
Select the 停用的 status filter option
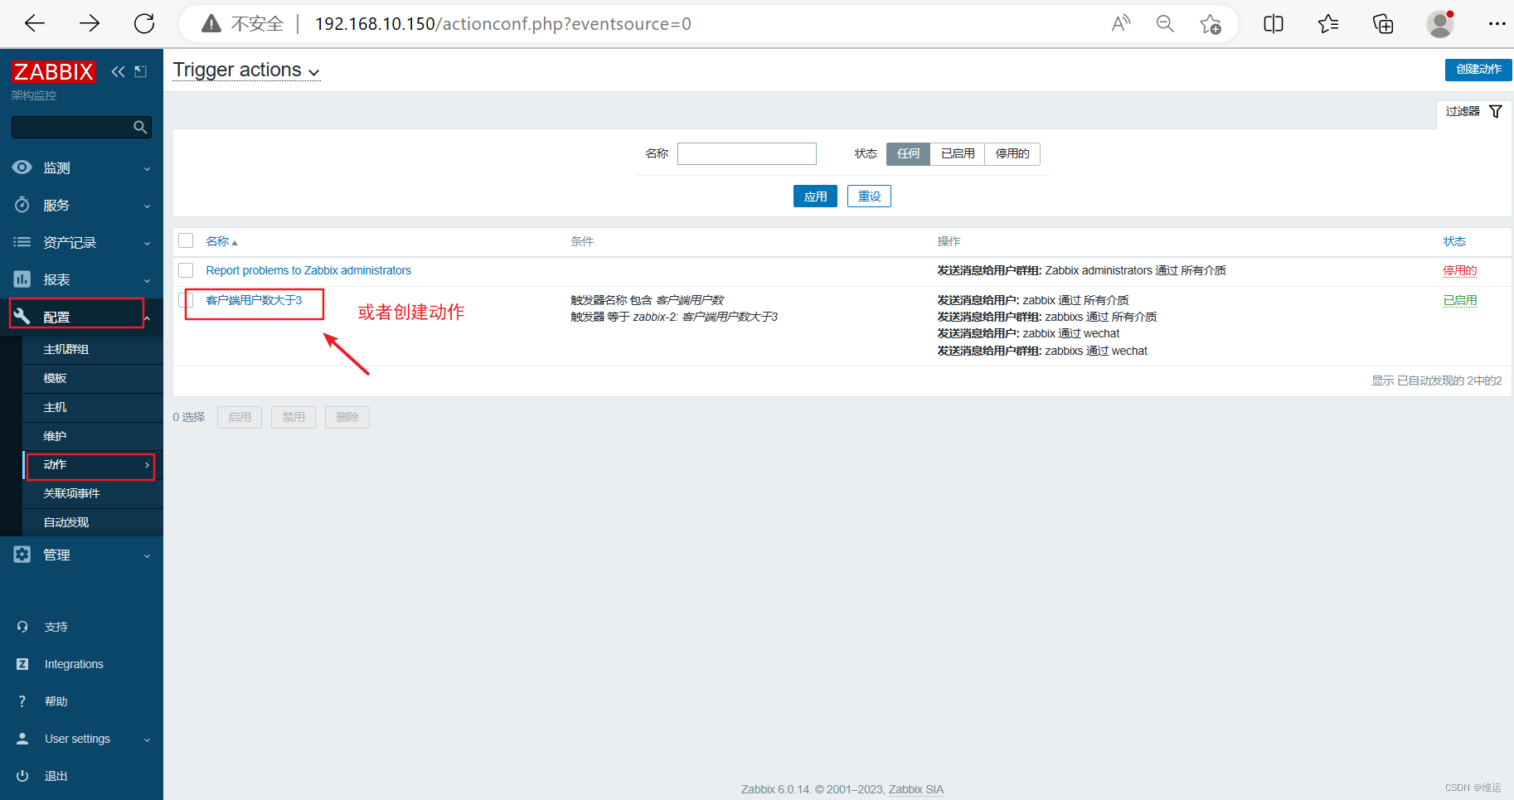pos(1012,153)
